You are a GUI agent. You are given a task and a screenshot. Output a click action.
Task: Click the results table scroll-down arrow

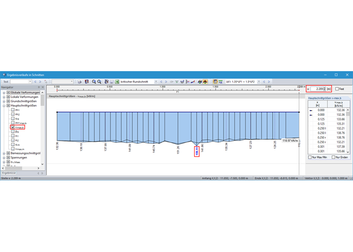point(348,152)
